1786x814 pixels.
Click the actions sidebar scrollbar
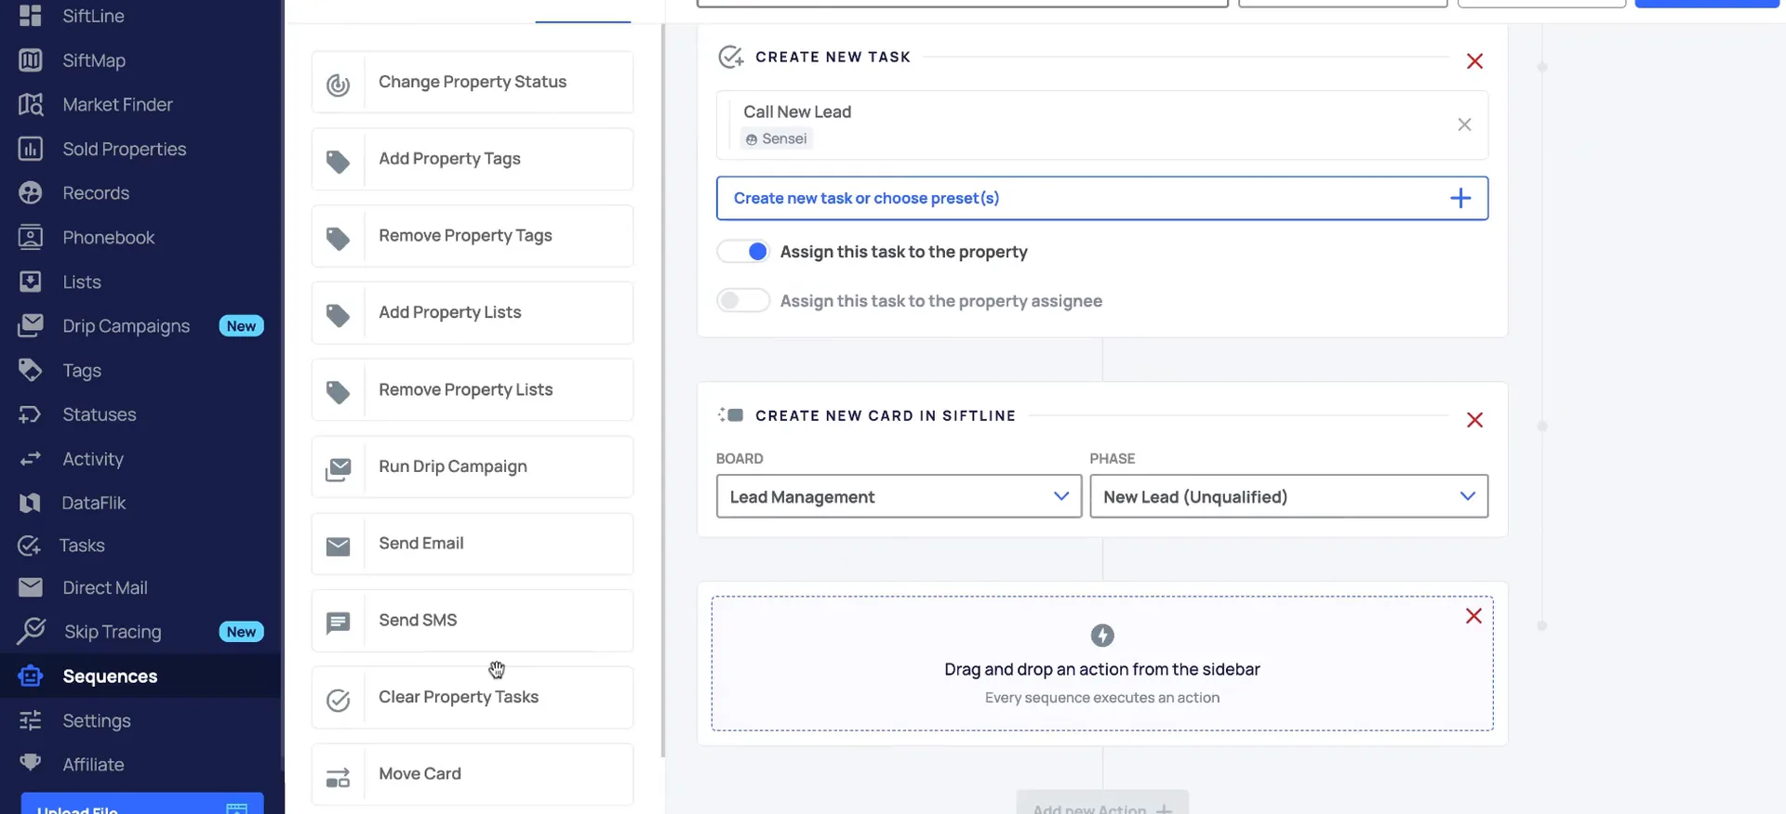[x=663, y=390]
